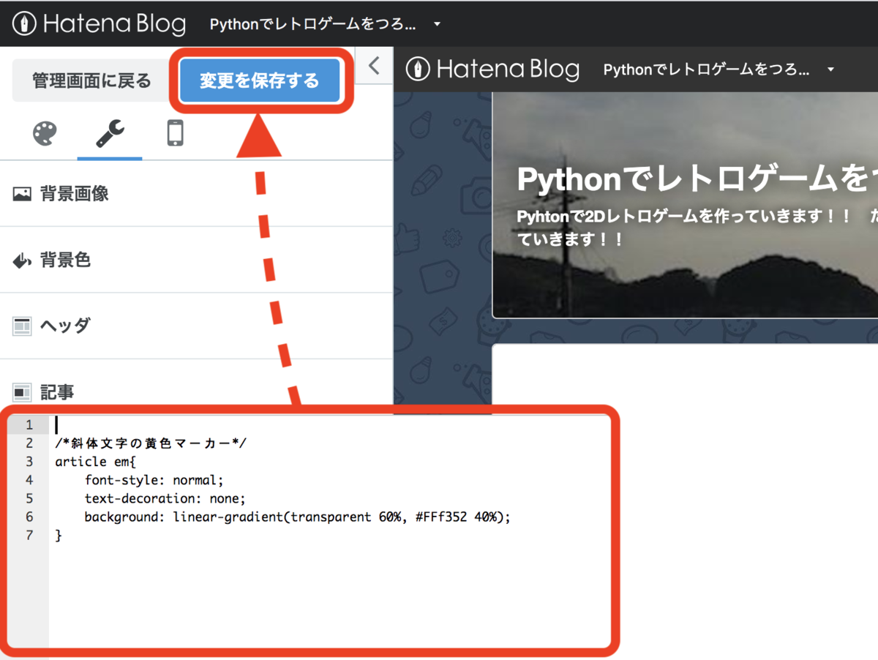
Task: Collapse the sidebar with the left chevron
Action: point(374,65)
